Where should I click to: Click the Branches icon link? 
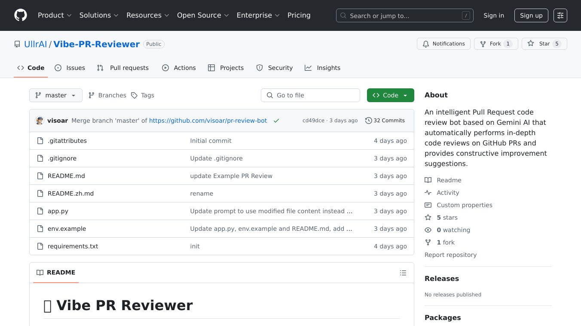pyautogui.click(x=92, y=95)
